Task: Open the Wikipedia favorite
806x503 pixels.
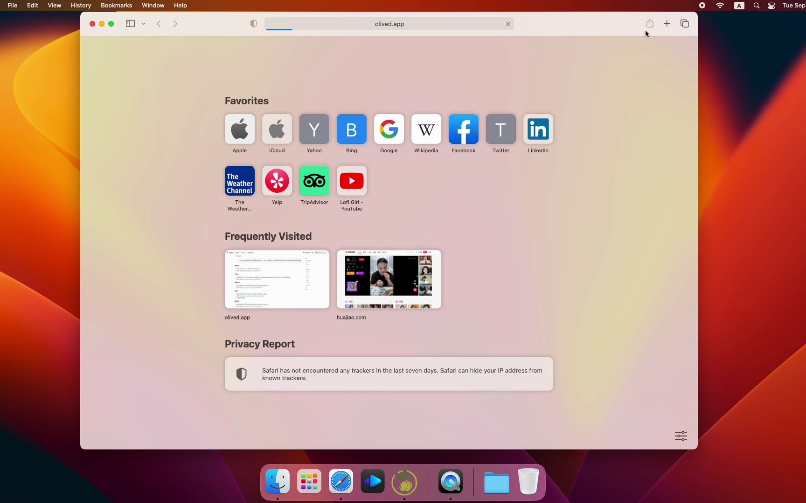Action: 426,129
